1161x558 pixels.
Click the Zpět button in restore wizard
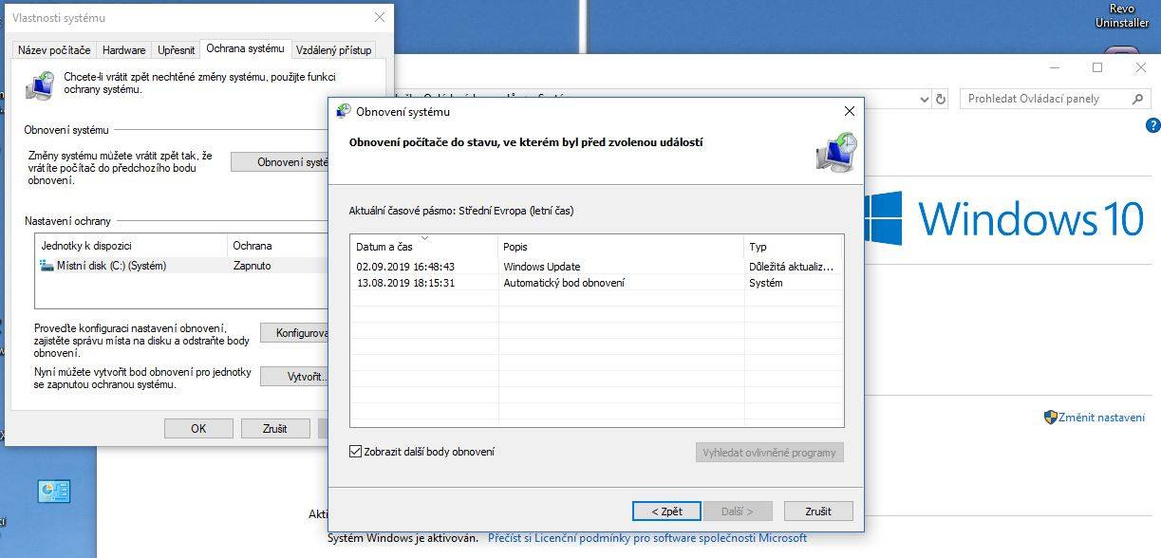coord(666,512)
